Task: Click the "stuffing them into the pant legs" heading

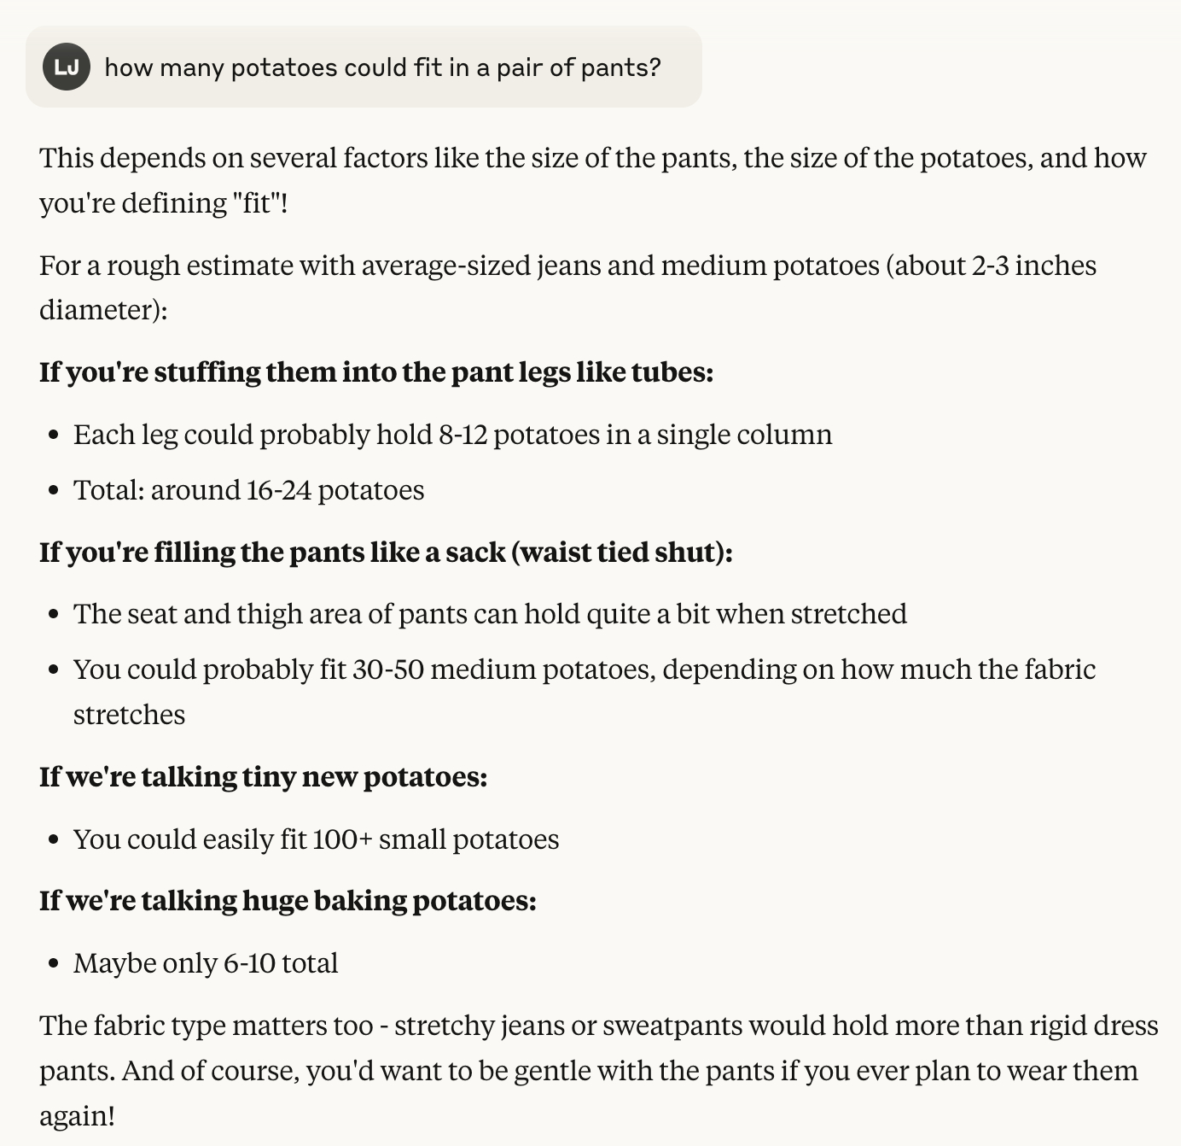Action: tap(375, 372)
